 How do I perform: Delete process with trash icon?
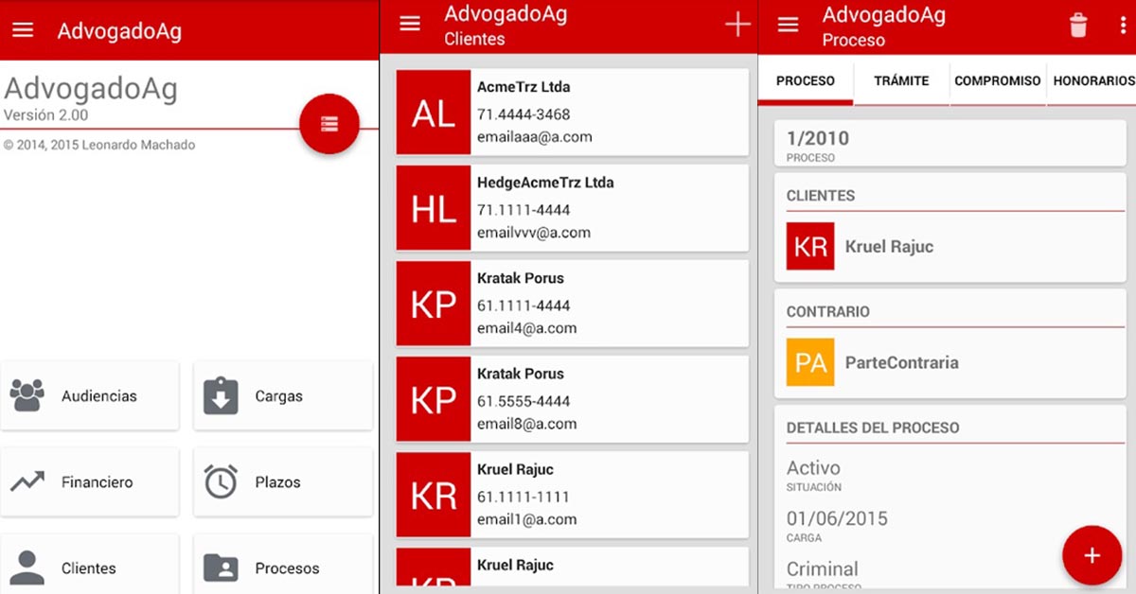(1078, 25)
